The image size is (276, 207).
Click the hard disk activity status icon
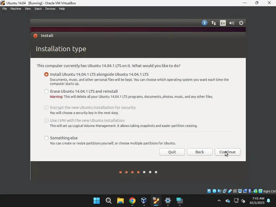[209, 191]
